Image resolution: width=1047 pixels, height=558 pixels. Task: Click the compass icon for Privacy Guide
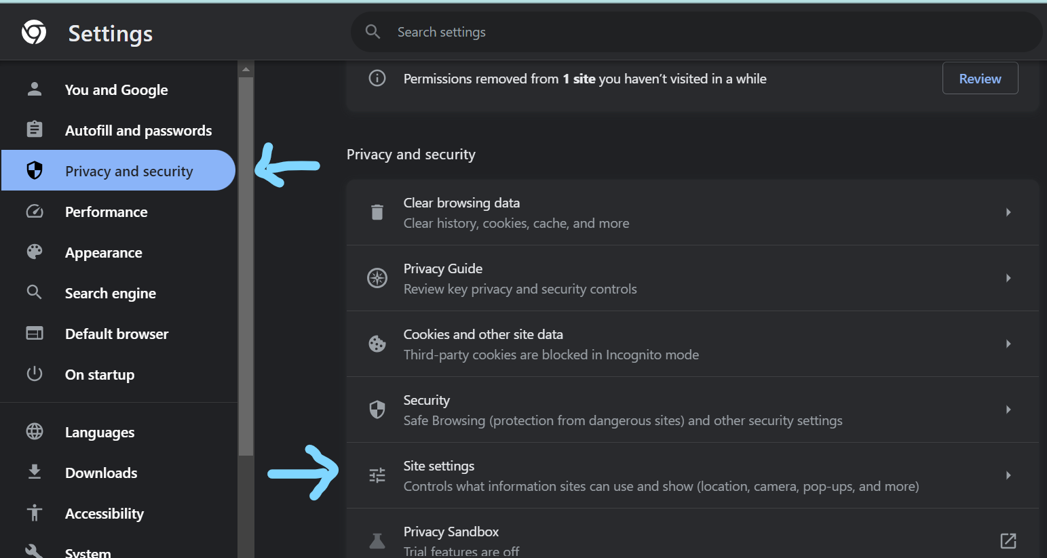377,278
